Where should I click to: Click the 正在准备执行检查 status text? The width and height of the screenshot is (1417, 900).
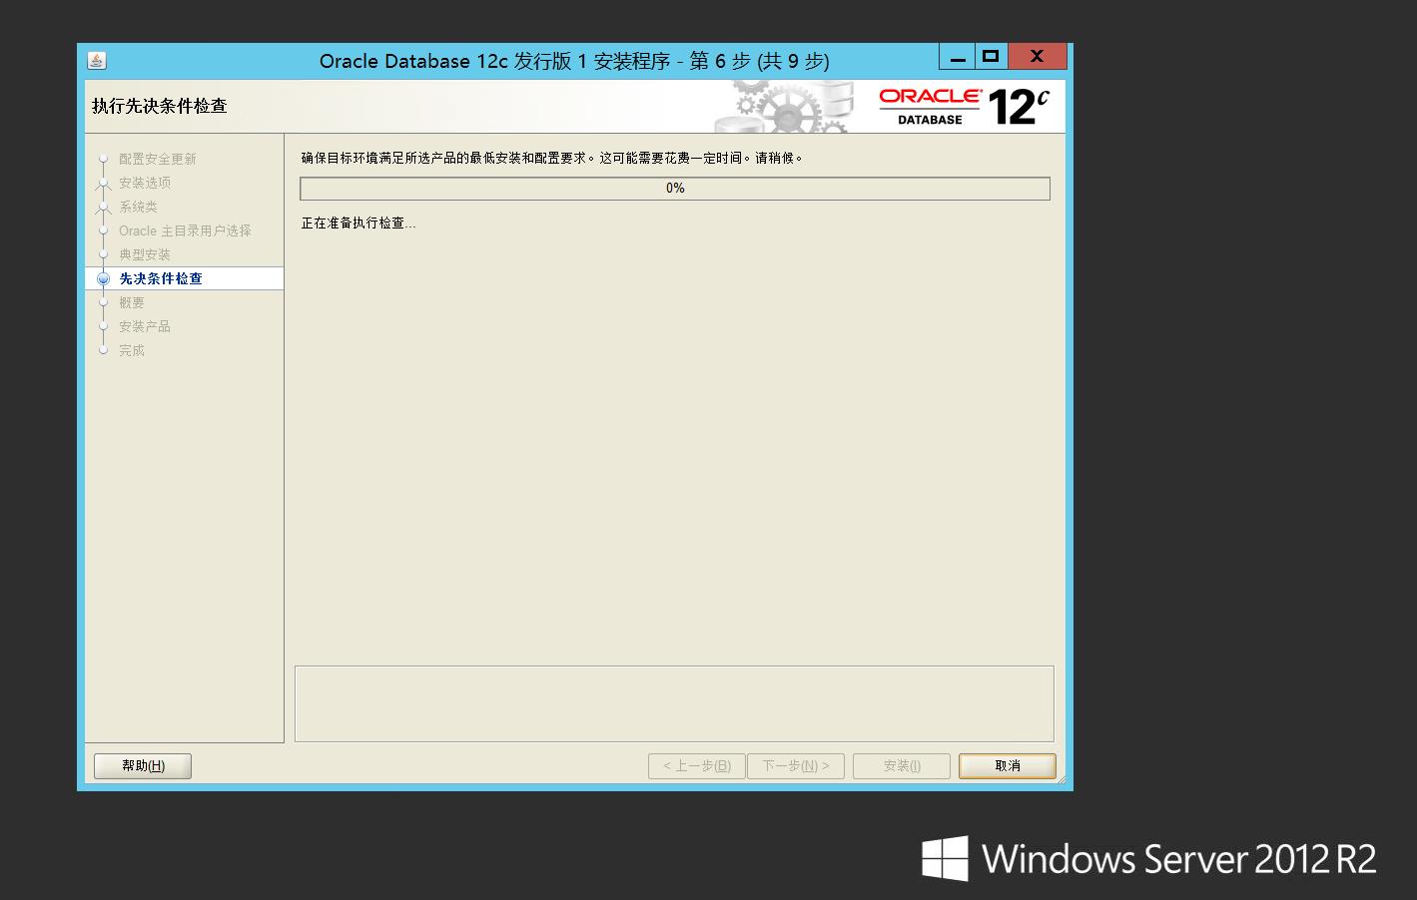click(x=358, y=224)
